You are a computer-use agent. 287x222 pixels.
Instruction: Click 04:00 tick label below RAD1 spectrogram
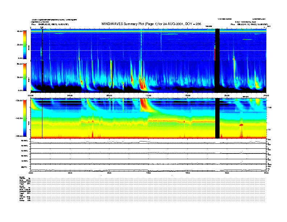70,95
